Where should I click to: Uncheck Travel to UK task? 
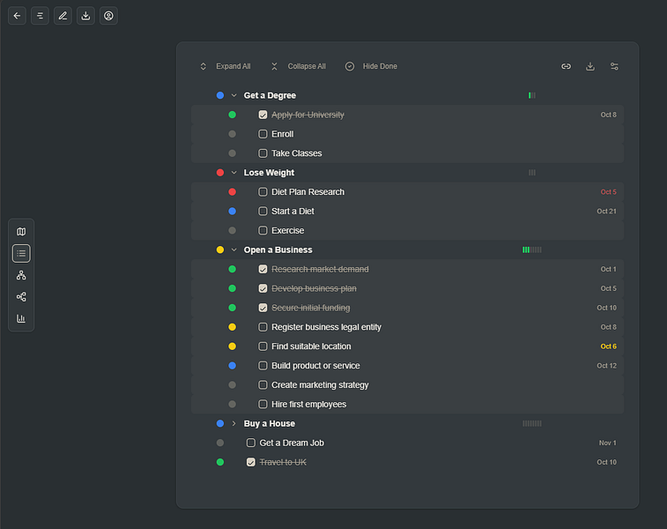pos(251,462)
